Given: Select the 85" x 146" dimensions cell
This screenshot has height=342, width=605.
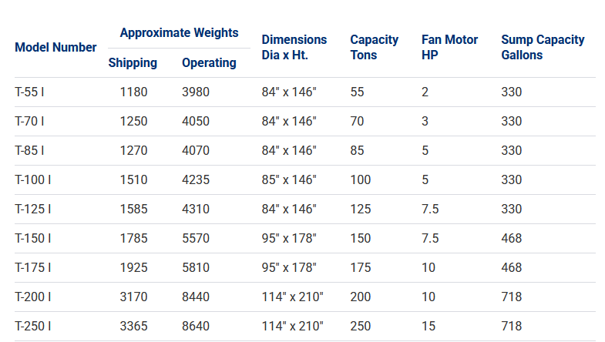Looking at the screenshot, I should (x=289, y=180).
